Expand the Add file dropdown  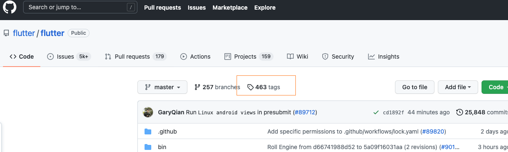pos(458,87)
